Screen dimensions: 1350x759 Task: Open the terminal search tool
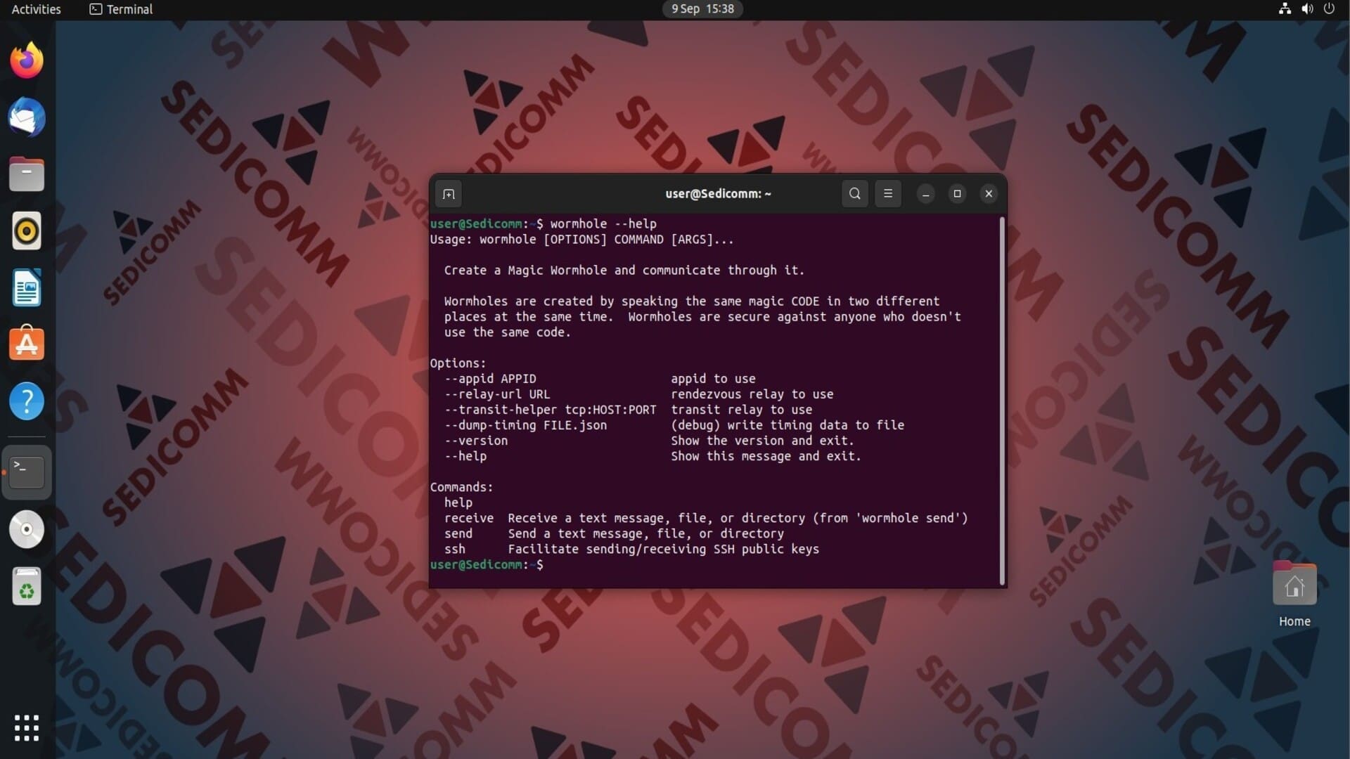855,194
